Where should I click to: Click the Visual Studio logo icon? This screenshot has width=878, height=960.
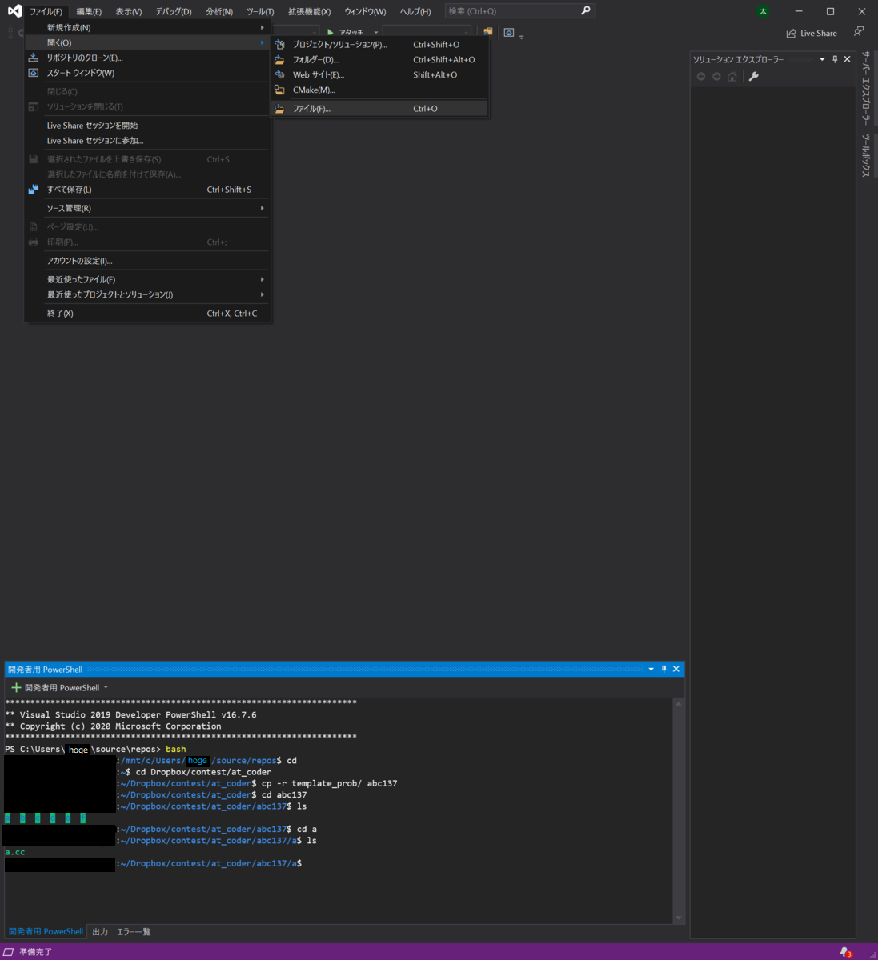(14, 11)
